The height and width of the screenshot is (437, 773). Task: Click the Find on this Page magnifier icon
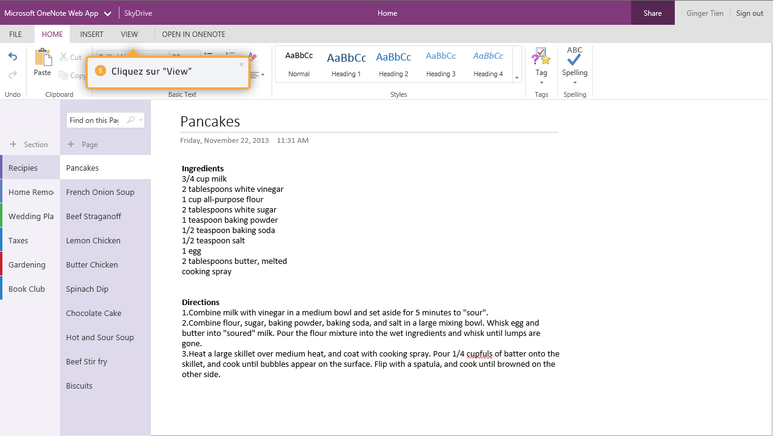click(x=132, y=120)
